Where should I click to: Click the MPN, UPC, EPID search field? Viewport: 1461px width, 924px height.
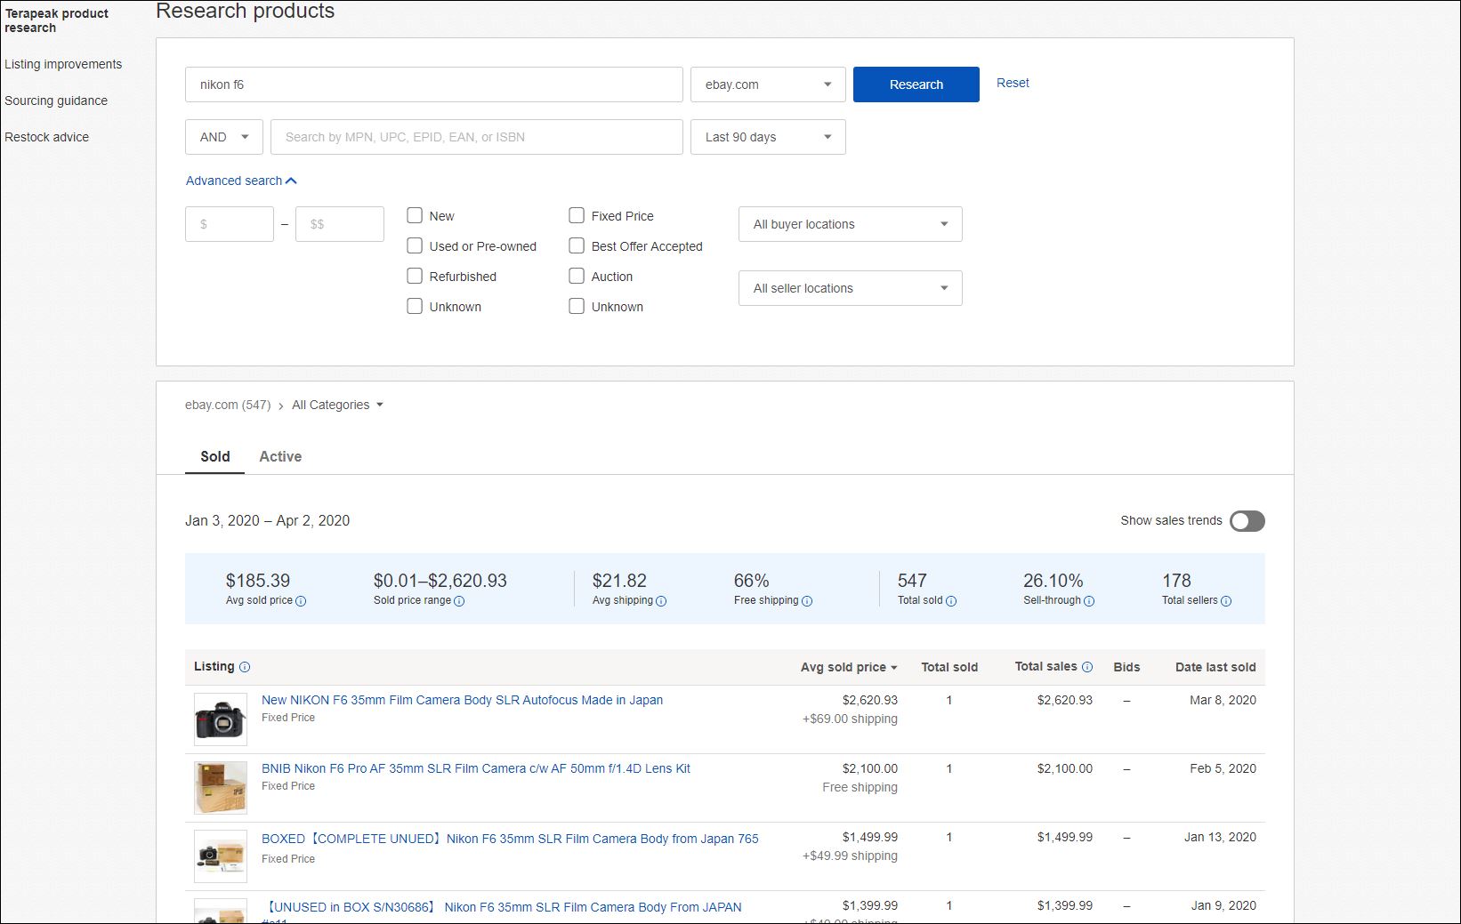[x=477, y=137]
